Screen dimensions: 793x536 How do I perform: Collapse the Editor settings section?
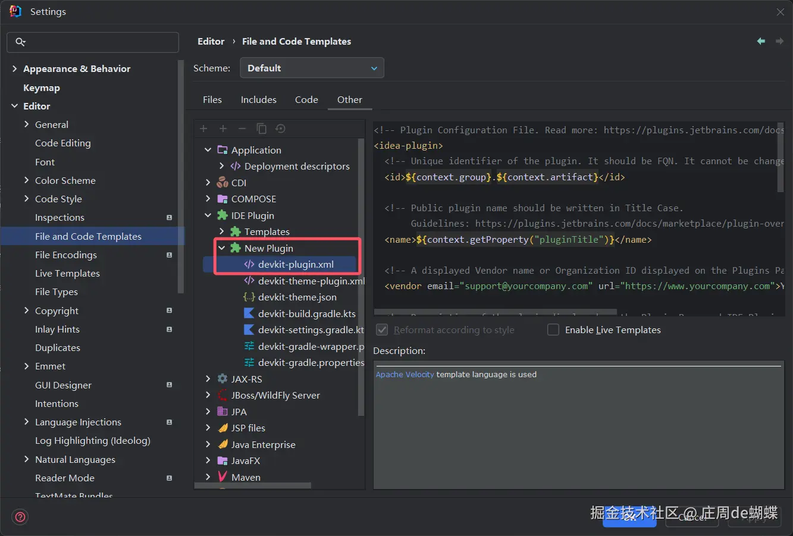pos(14,106)
